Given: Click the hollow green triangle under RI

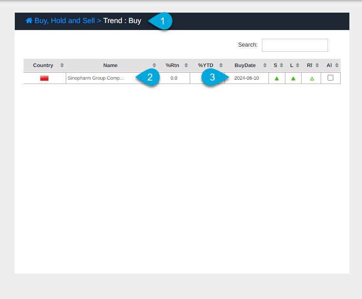Looking at the screenshot, I should (x=312, y=78).
